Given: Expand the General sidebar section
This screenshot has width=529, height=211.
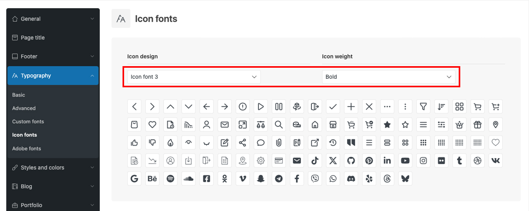Looking at the screenshot, I should pos(53,19).
